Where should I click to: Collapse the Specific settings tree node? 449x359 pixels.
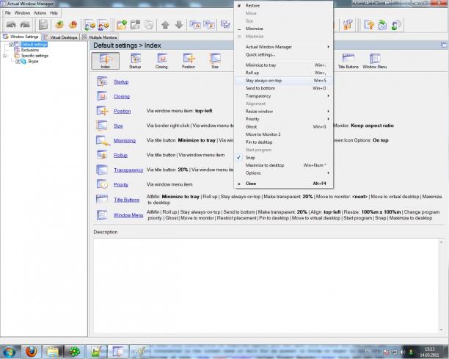5,56
